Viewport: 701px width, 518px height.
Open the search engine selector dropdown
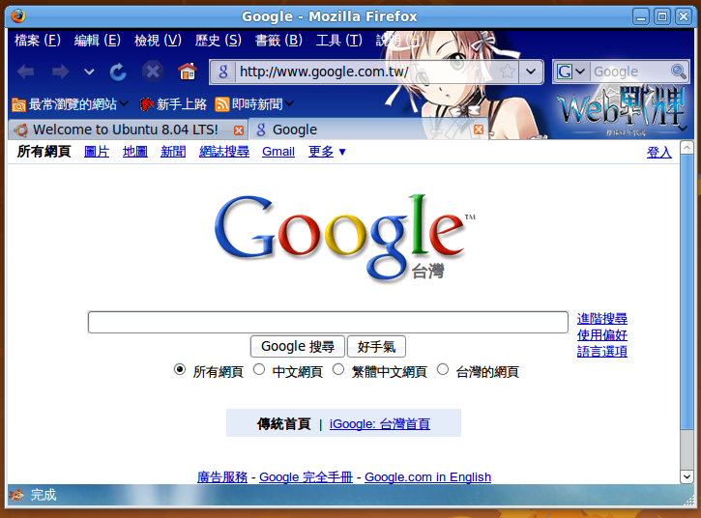pos(580,72)
